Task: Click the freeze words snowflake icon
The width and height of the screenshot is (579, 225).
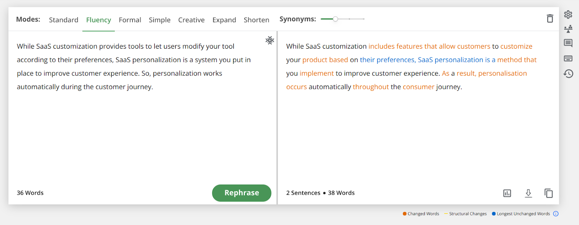Action: click(270, 40)
